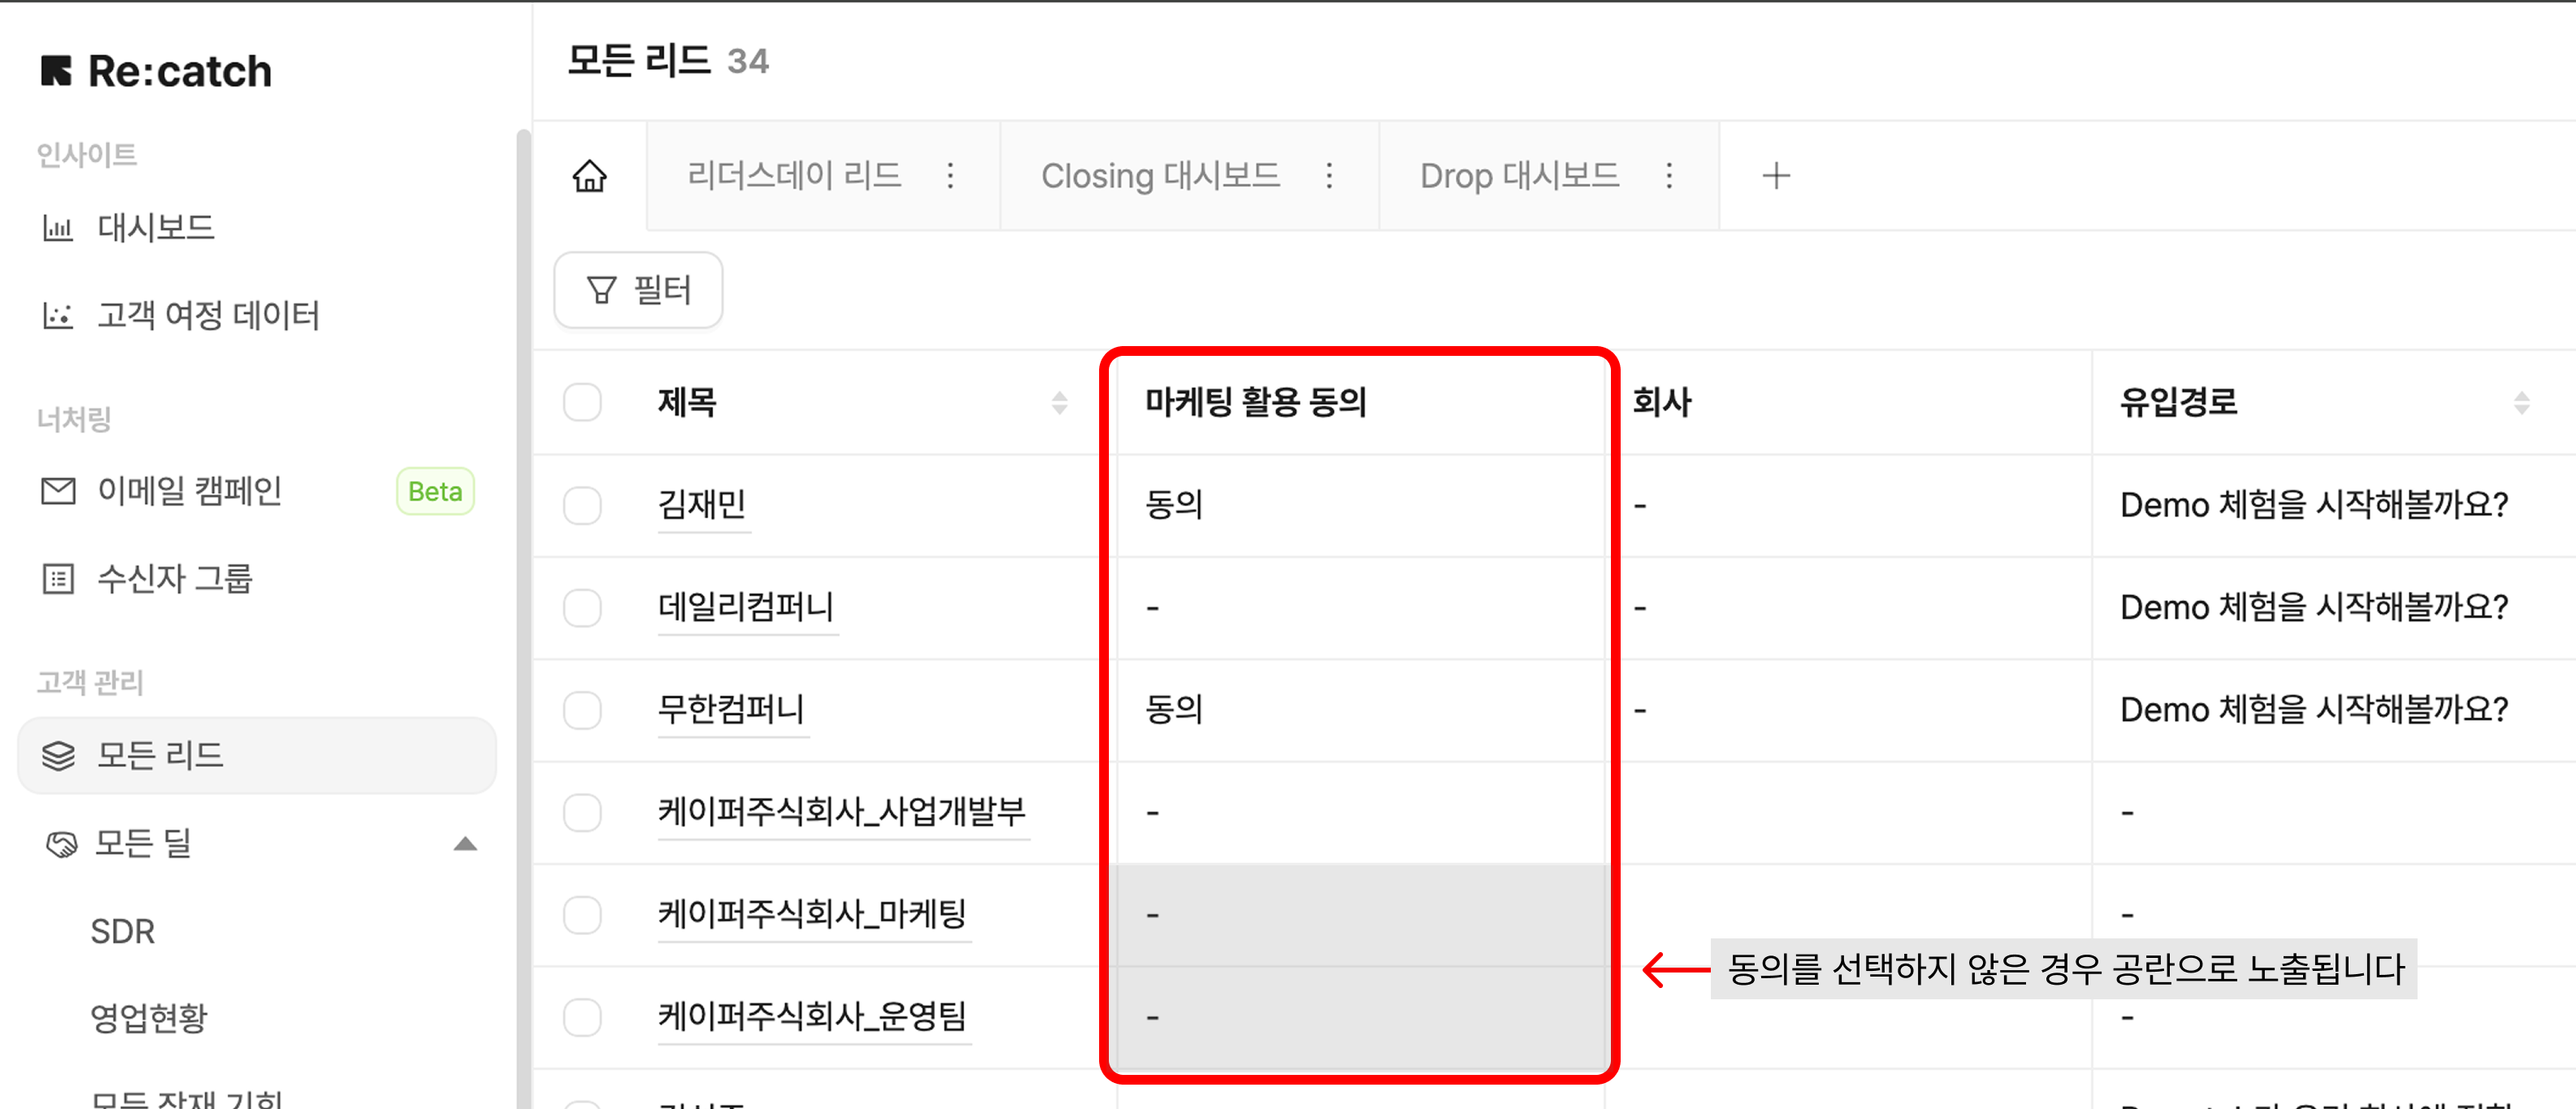Click the Re:catch logo
The image size is (2576, 1109).
(x=157, y=71)
